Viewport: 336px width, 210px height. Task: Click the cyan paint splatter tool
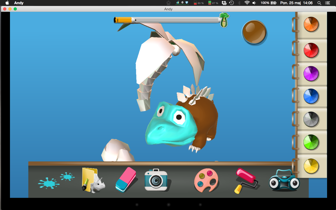point(49,182)
